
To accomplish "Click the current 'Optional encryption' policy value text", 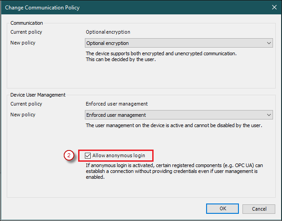I will click(x=108, y=32).
